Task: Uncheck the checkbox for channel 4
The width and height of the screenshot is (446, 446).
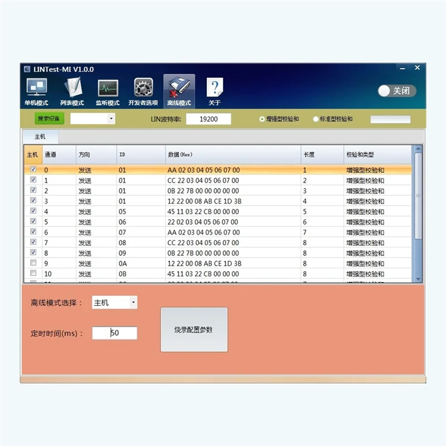Action: click(x=33, y=211)
